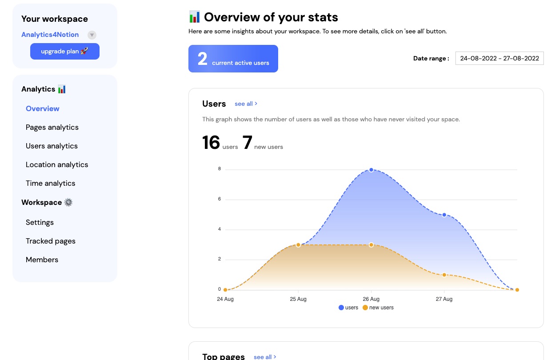Click the gear icon beside Workspace heading

(x=68, y=202)
